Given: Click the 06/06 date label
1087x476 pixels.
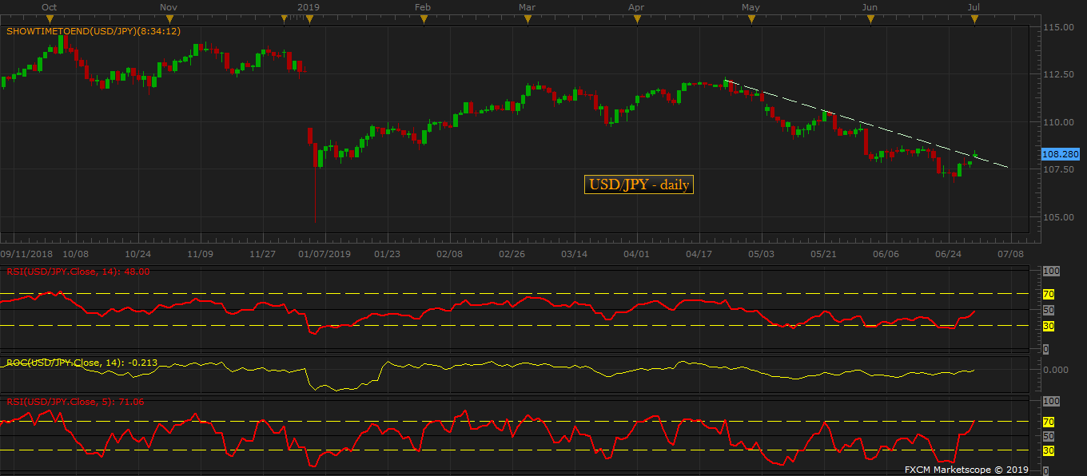Looking at the screenshot, I should (886, 254).
